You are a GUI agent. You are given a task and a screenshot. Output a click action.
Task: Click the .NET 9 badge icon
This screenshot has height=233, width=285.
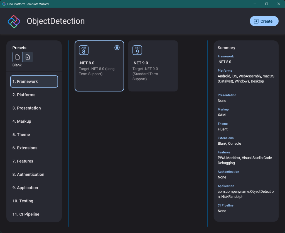coord(137,50)
